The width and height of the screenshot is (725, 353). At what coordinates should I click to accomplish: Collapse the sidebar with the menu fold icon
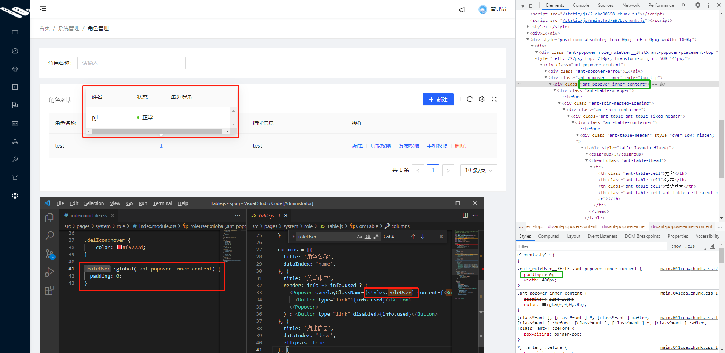coord(43,9)
